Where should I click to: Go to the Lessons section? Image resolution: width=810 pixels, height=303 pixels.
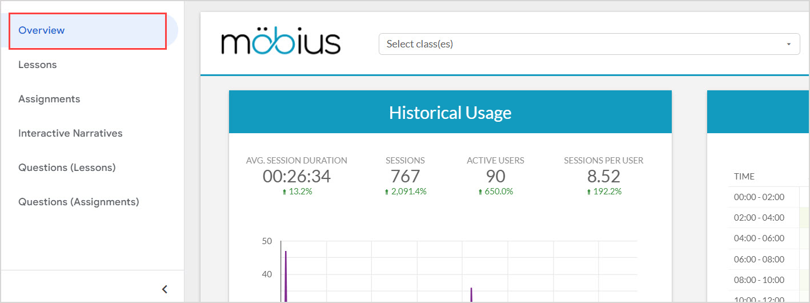tap(38, 65)
